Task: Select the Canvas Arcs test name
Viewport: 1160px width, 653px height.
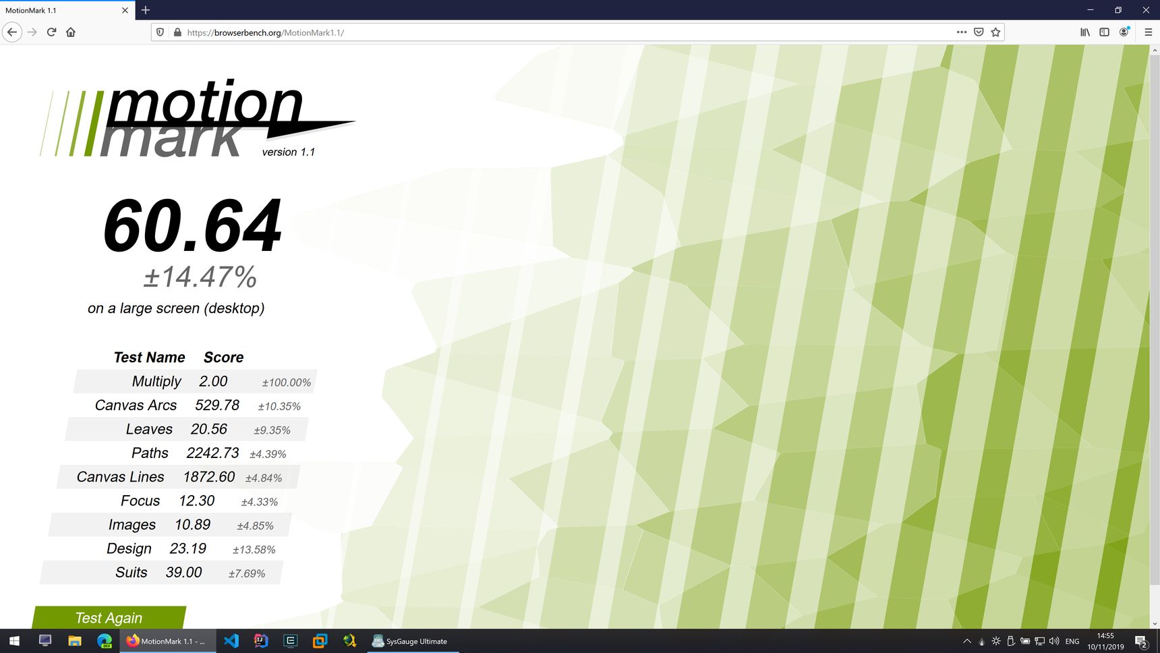Action: (136, 405)
